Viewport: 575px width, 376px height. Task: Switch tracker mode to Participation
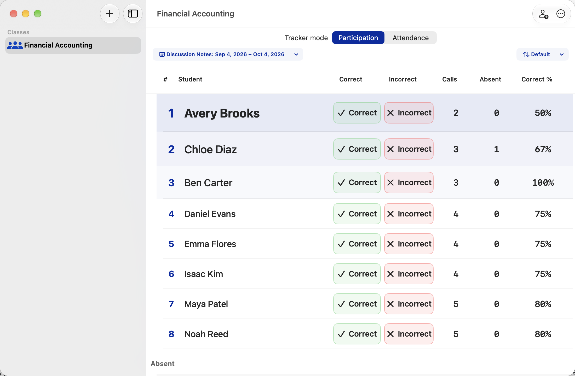(x=358, y=38)
